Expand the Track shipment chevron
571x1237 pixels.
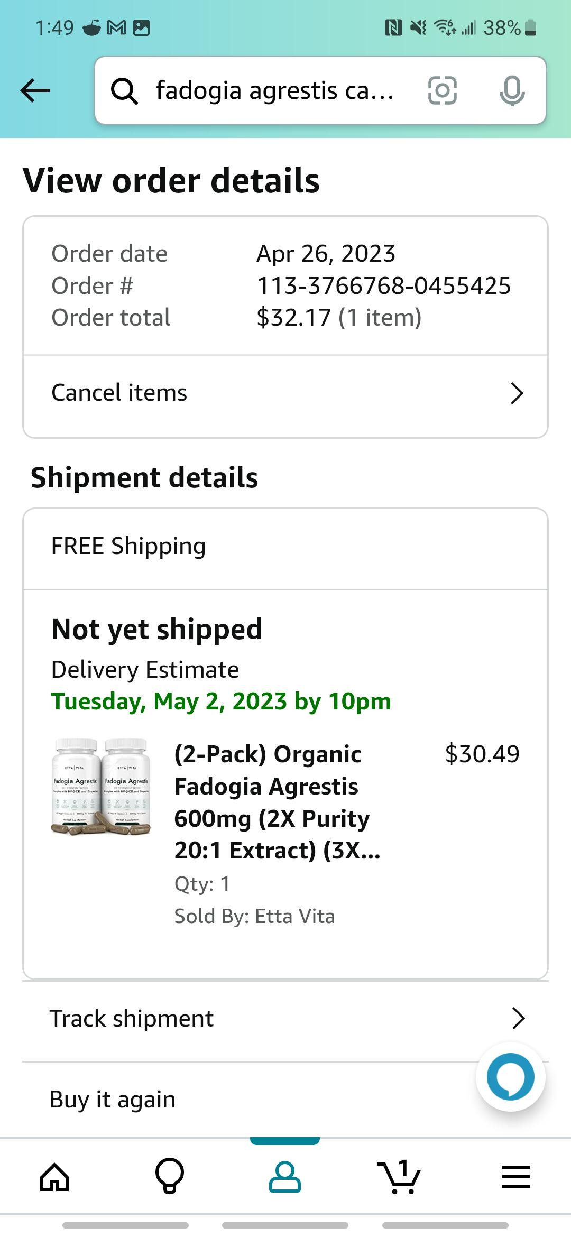[x=518, y=1018]
